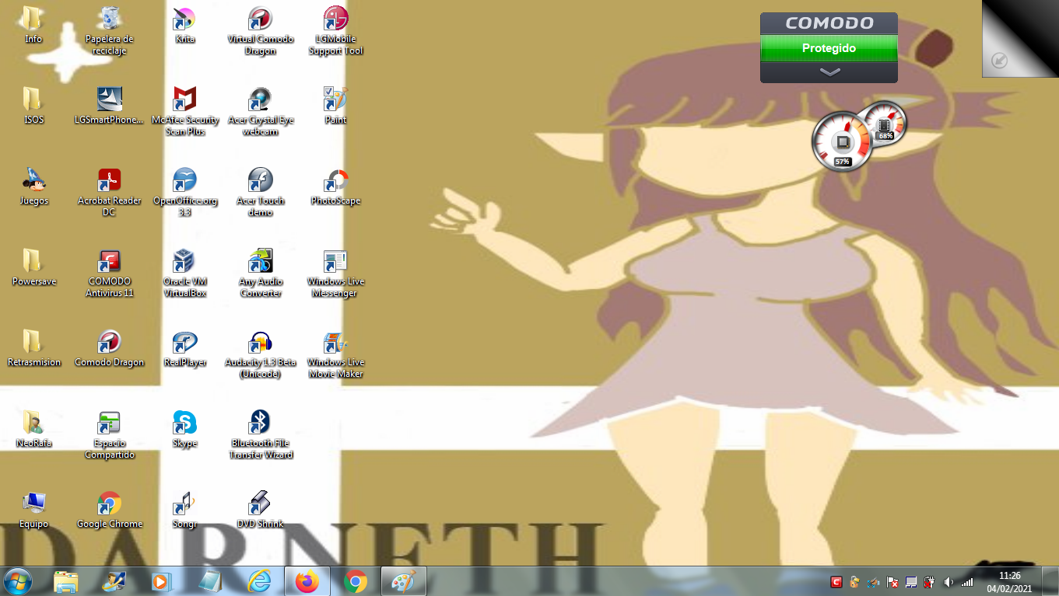This screenshot has height=596, width=1059.
Task: Click the CPU usage gauge gadget
Action: pos(843,142)
